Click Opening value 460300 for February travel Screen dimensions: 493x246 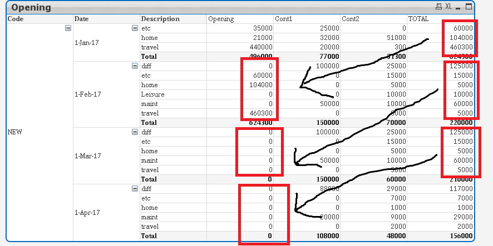click(261, 113)
